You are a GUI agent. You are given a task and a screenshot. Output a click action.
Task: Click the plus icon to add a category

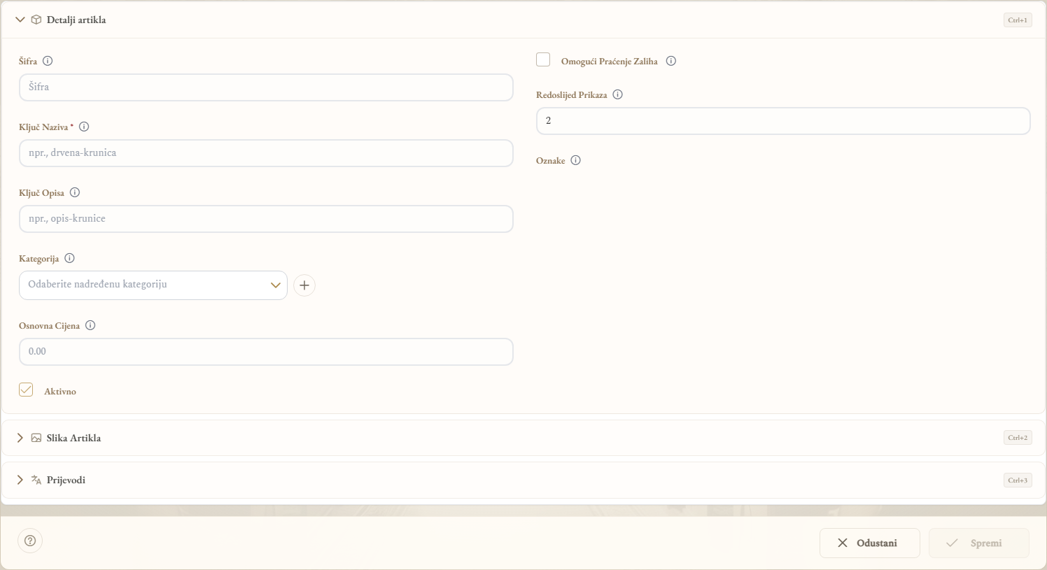(304, 285)
